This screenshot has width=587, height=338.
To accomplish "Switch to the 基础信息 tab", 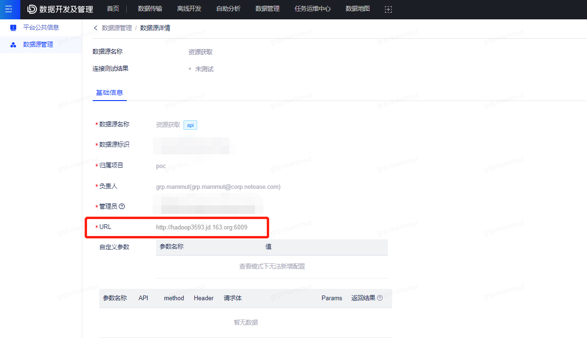I will pos(110,93).
